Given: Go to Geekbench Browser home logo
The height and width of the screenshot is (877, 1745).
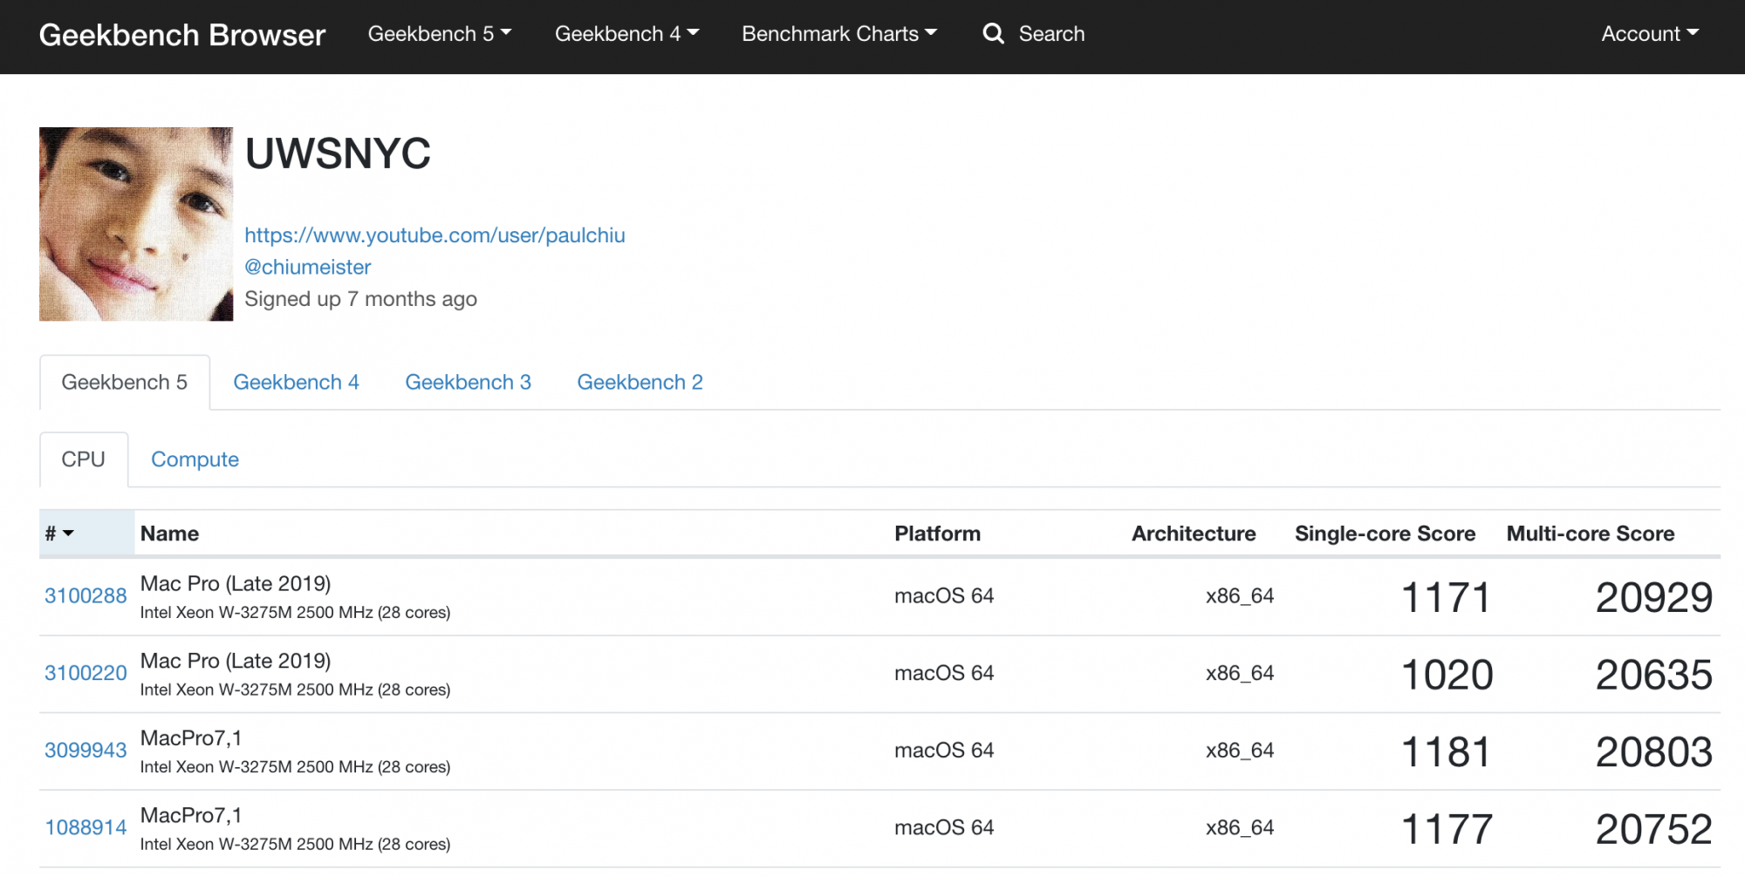Looking at the screenshot, I should coord(182,35).
